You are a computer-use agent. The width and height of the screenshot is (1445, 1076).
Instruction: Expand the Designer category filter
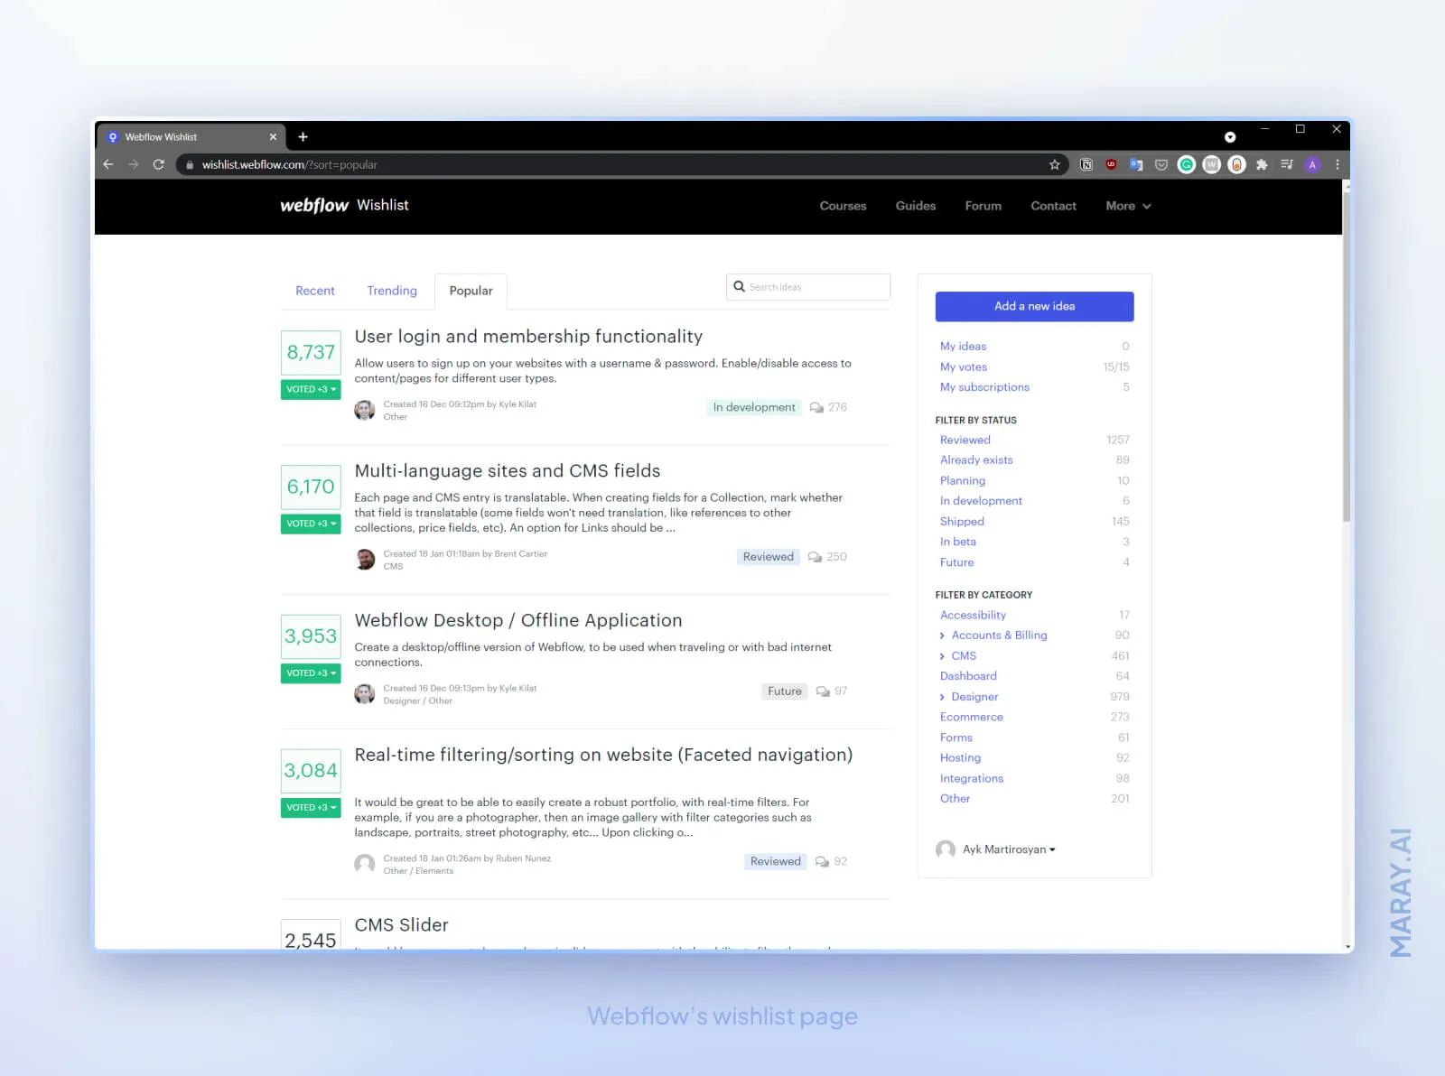[943, 696]
